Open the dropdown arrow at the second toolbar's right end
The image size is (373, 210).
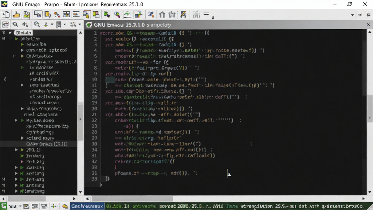click(80, 24)
